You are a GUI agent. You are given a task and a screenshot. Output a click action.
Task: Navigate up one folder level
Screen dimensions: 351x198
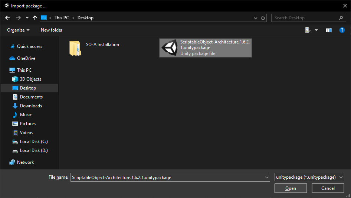pos(35,18)
